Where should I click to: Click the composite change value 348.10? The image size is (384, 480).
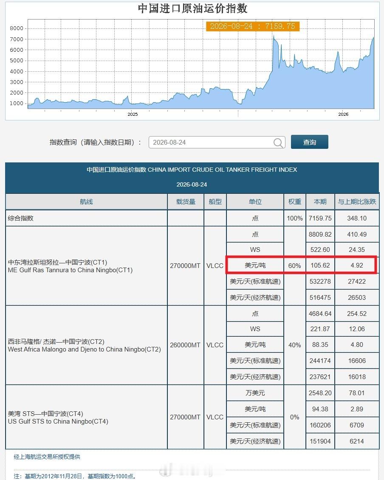coord(357,218)
